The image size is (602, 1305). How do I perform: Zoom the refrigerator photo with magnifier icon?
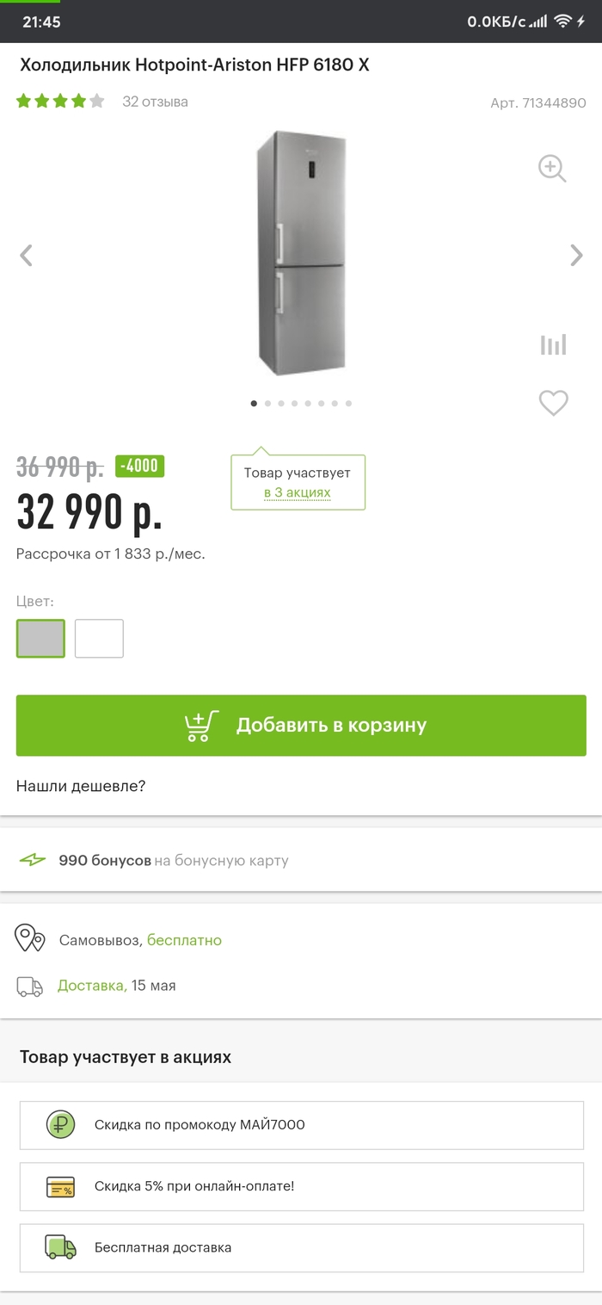pos(551,168)
